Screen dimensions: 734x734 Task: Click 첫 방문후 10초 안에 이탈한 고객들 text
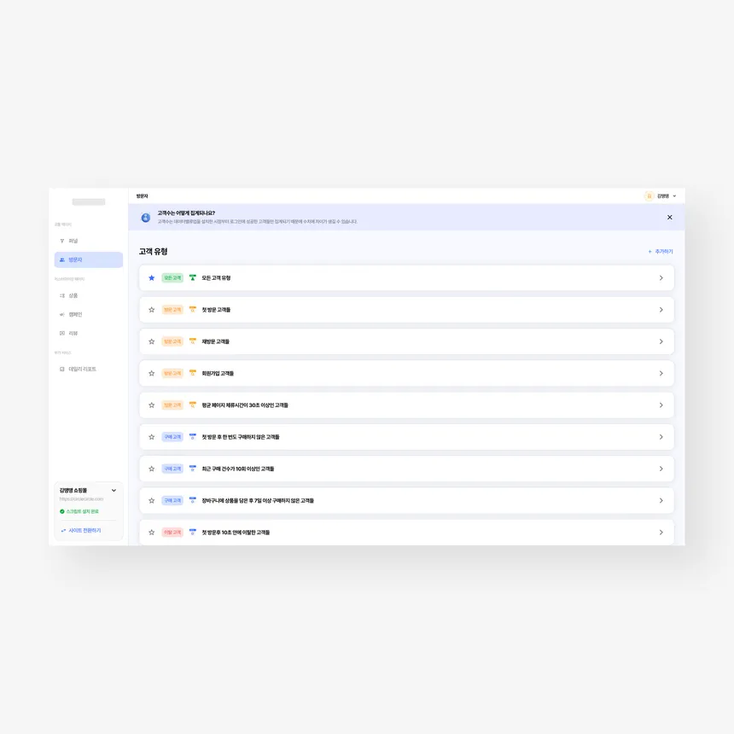click(236, 533)
